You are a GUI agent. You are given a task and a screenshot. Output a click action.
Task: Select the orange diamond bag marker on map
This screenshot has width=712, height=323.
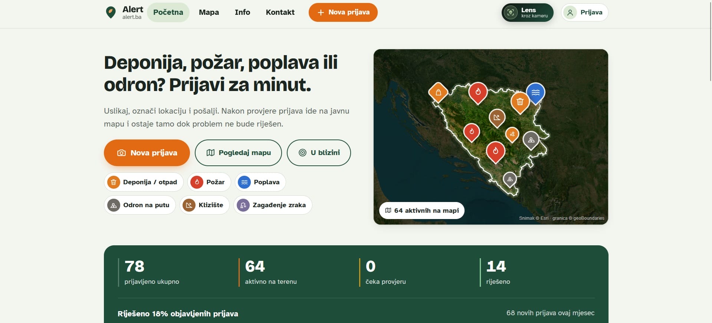click(x=438, y=92)
